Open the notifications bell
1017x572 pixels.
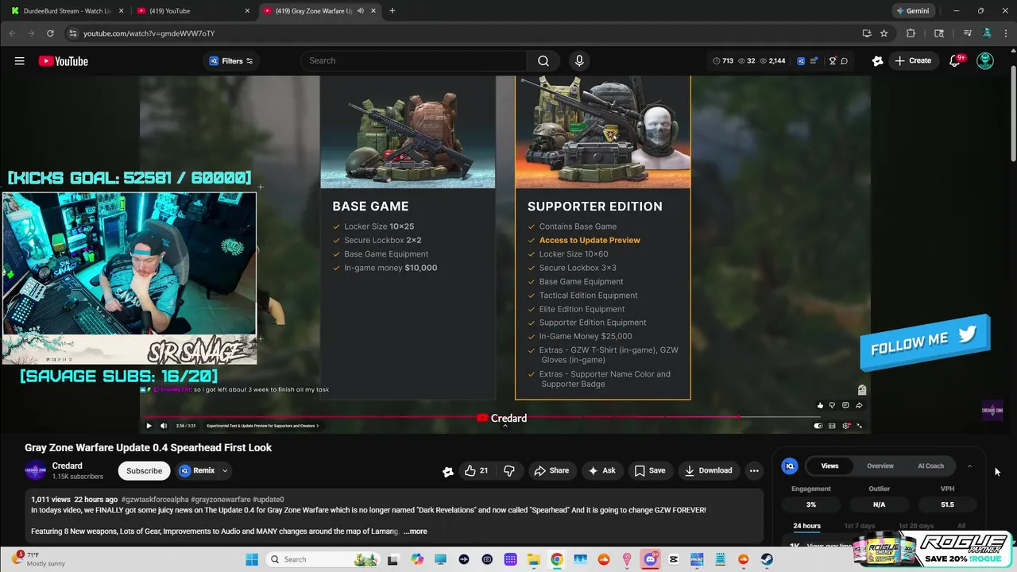pos(955,61)
